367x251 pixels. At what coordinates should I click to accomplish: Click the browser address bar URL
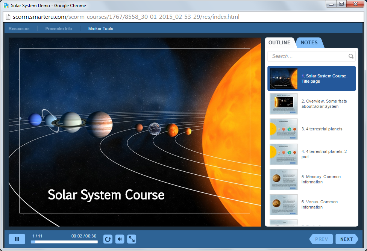[126, 17]
